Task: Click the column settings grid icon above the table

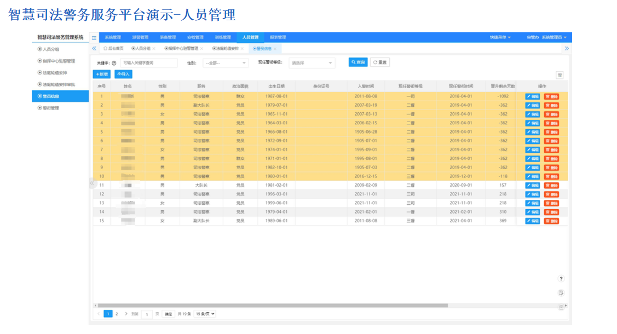Action: (560, 75)
